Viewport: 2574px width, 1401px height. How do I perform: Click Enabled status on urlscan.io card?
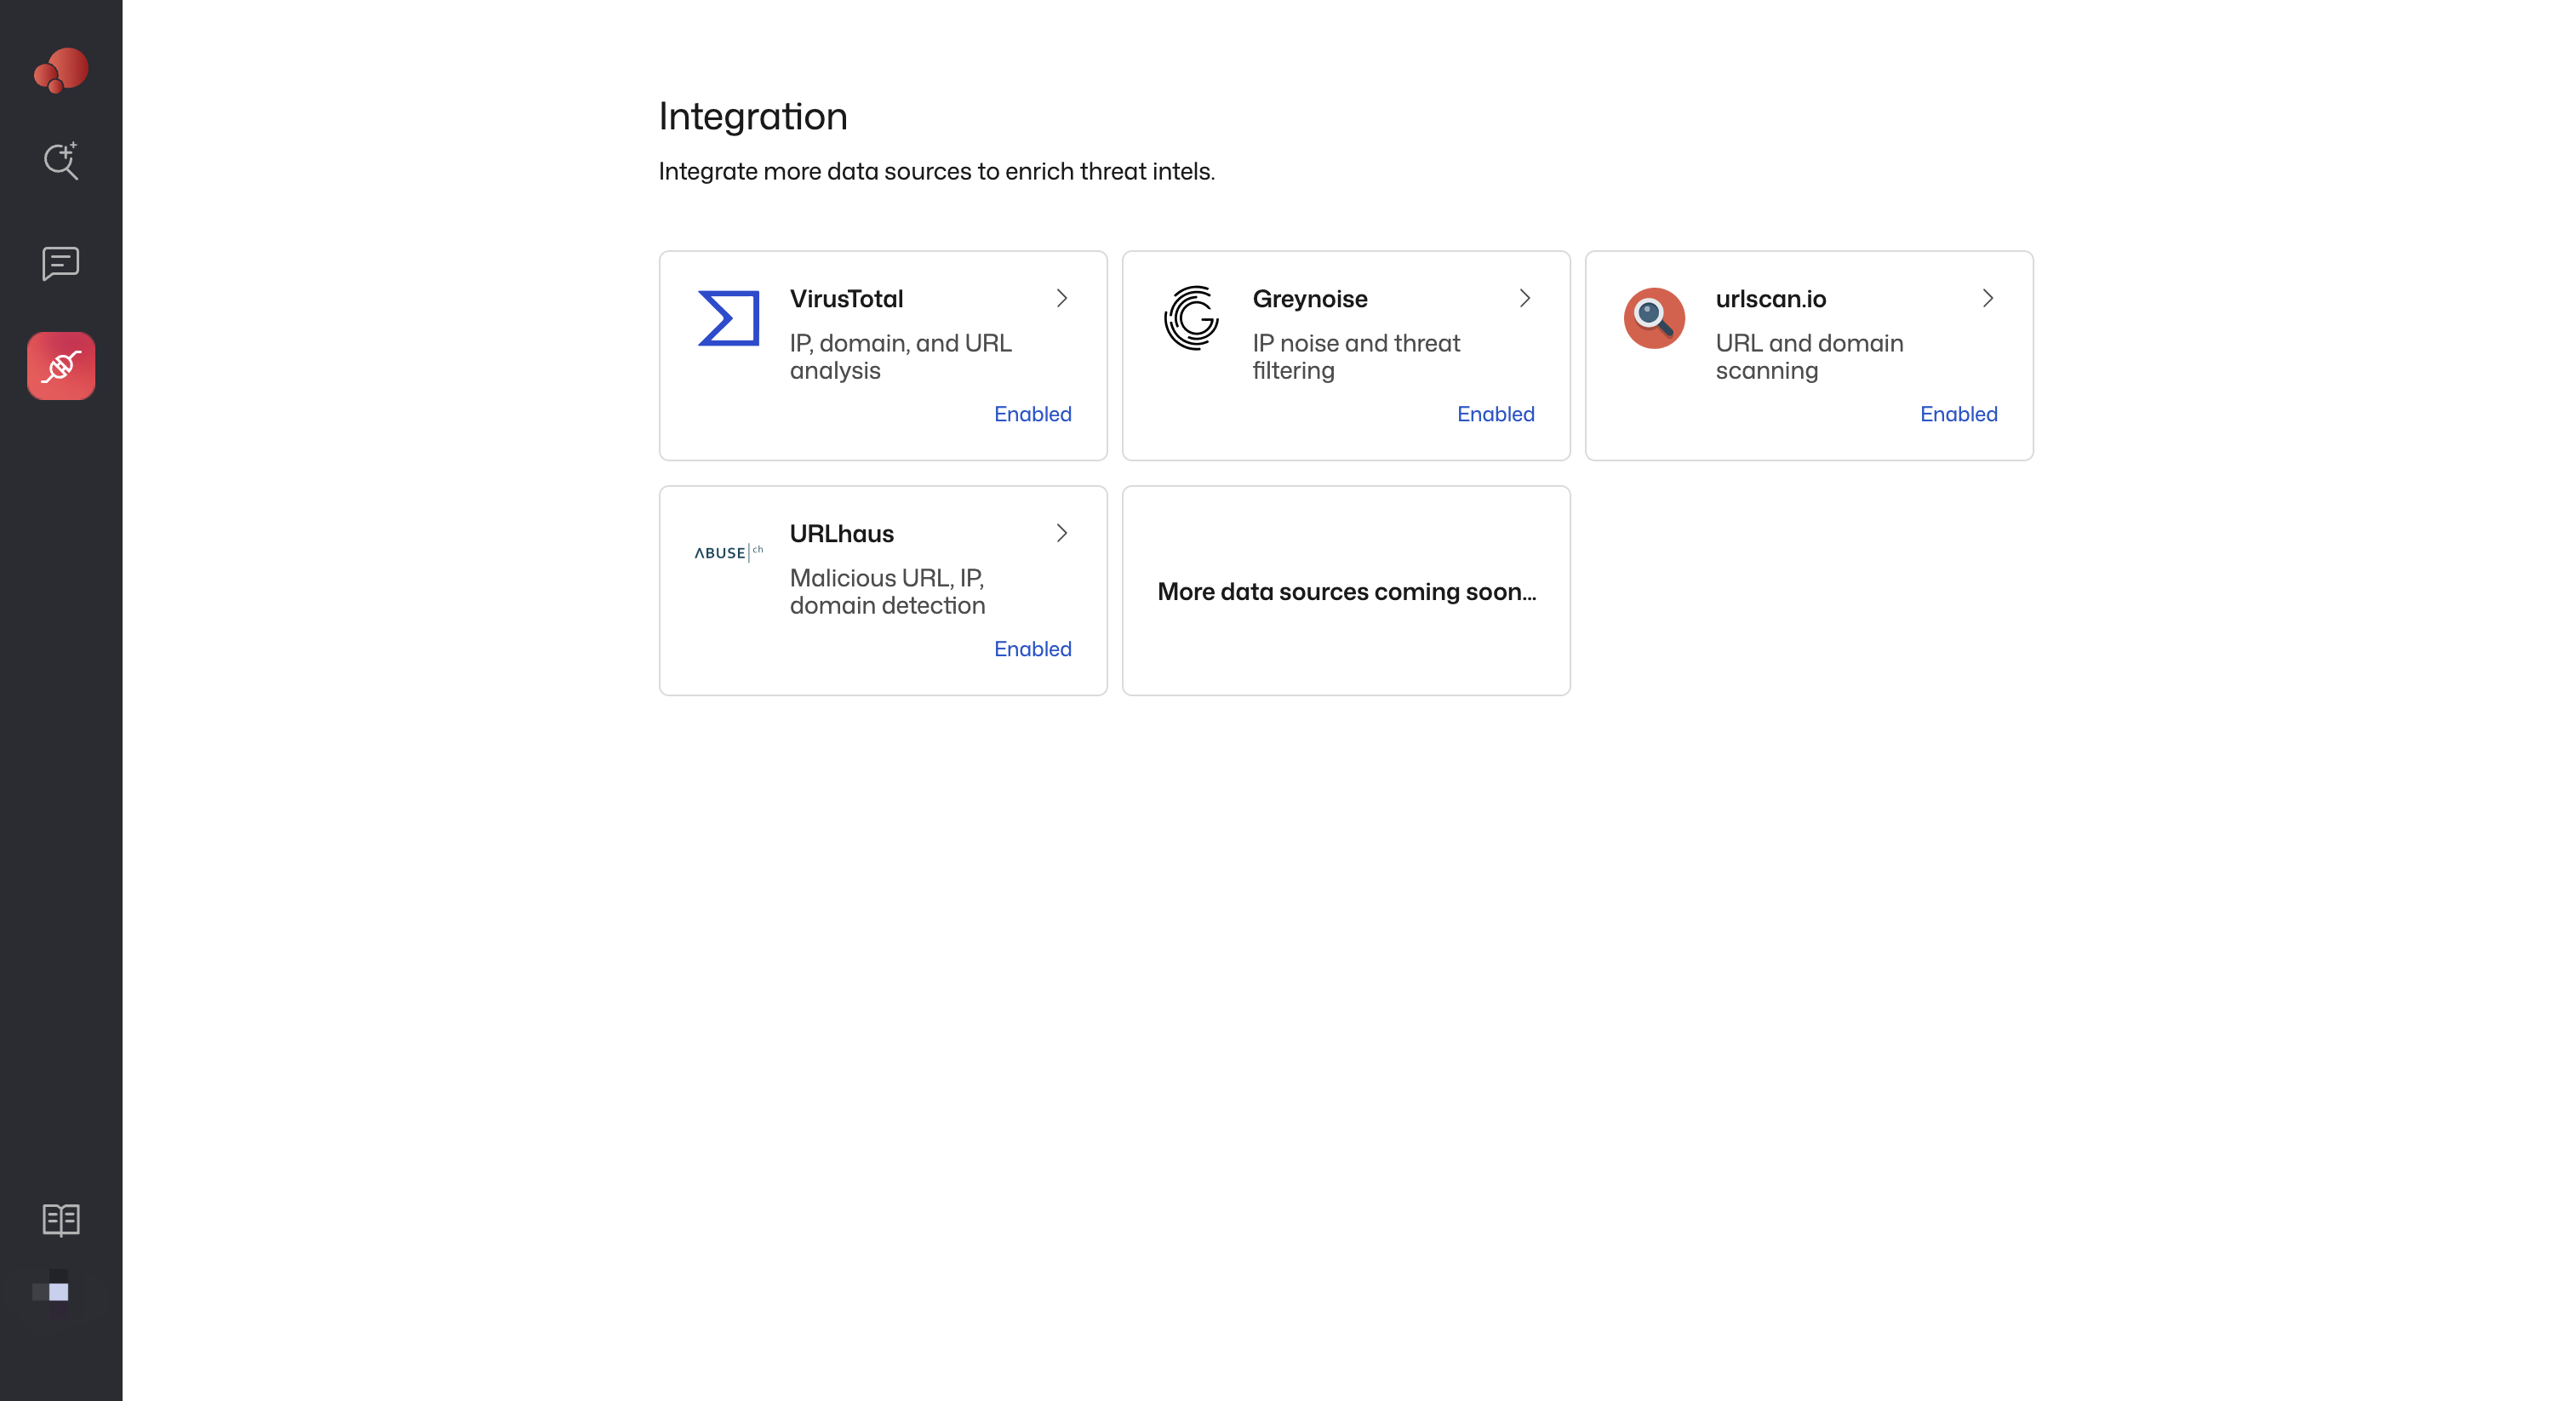[x=1958, y=414]
